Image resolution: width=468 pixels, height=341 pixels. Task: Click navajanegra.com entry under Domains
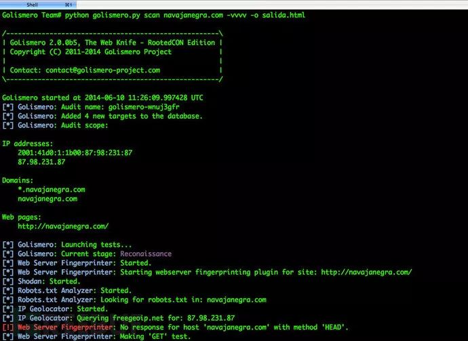click(x=47, y=199)
